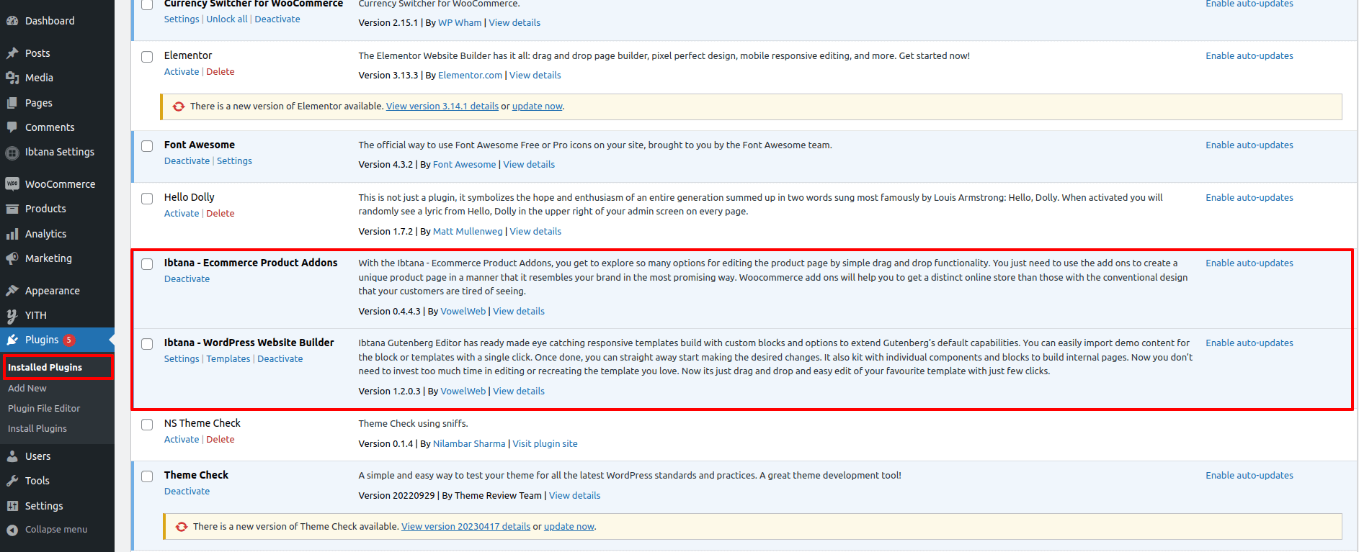Click the WooCommerce logo icon
This screenshot has height=552, width=1359.
coord(12,184)
